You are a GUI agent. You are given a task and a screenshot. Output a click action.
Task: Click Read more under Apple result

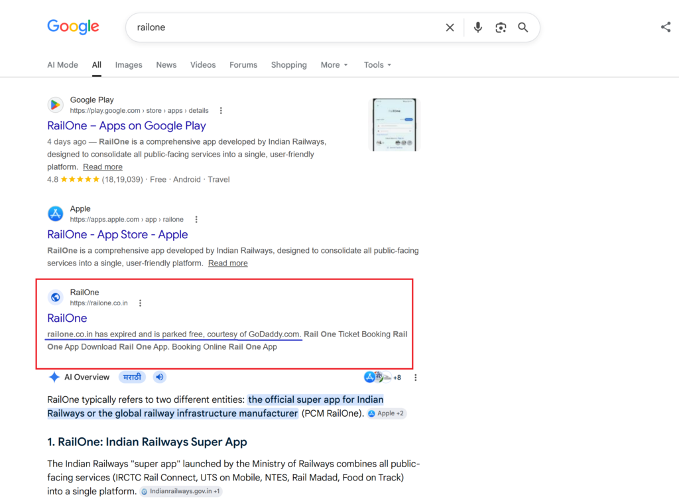coord(228,263)
